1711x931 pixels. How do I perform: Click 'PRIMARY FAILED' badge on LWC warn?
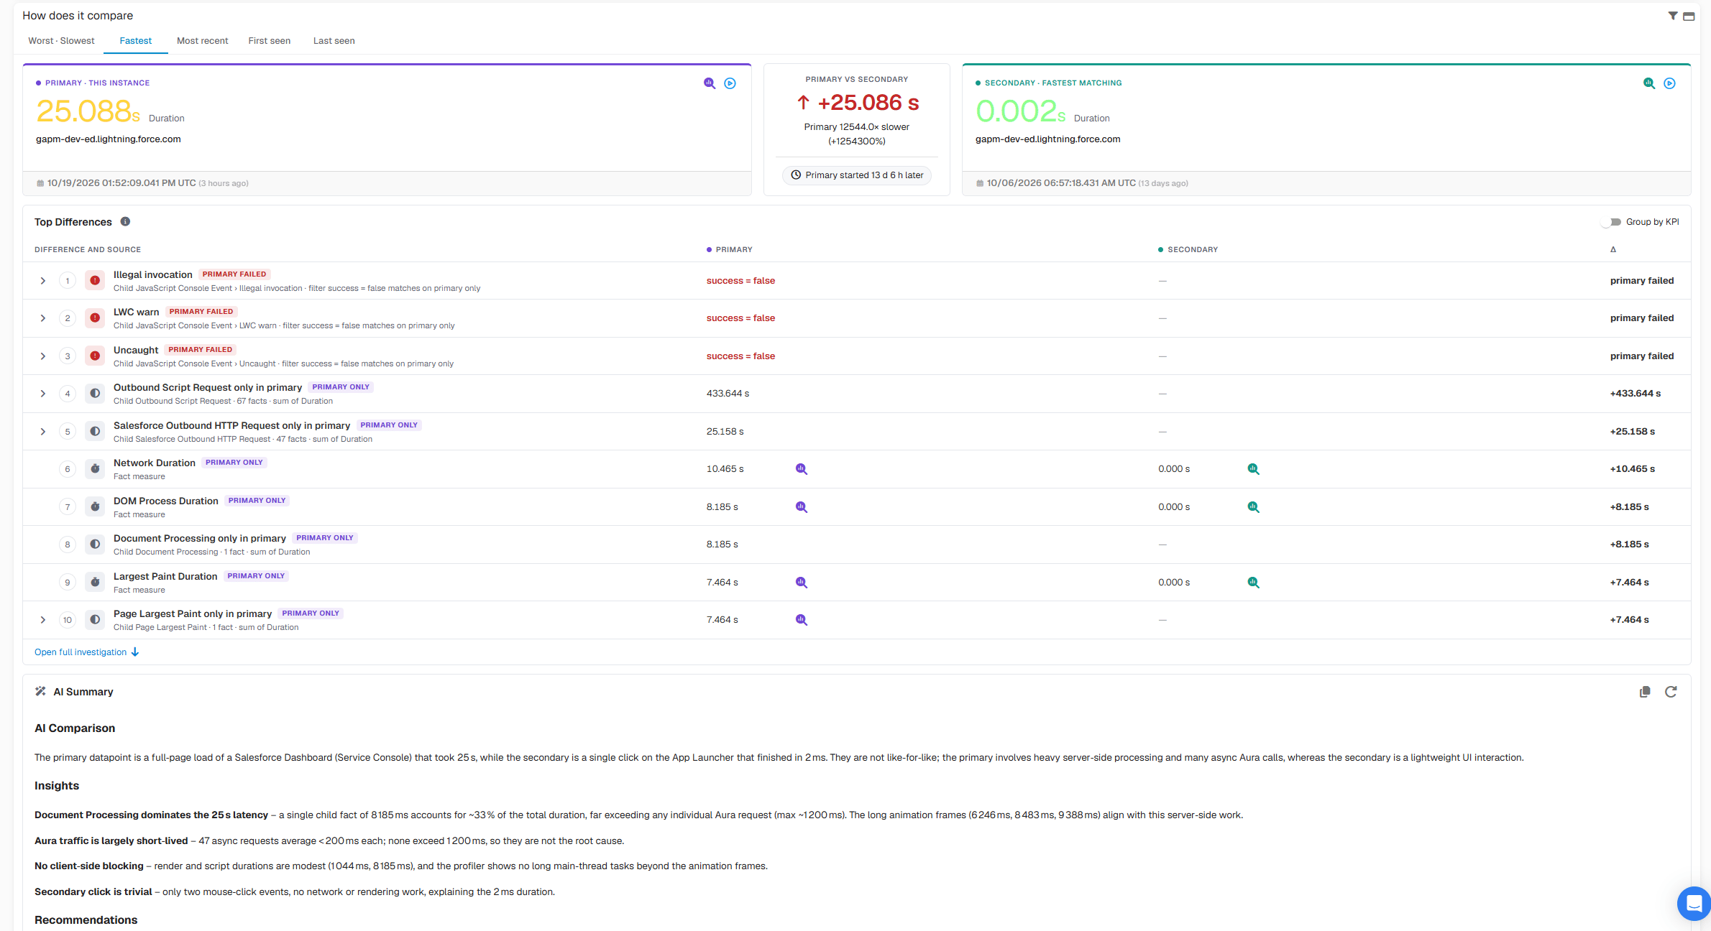click(x=201, y=312)
